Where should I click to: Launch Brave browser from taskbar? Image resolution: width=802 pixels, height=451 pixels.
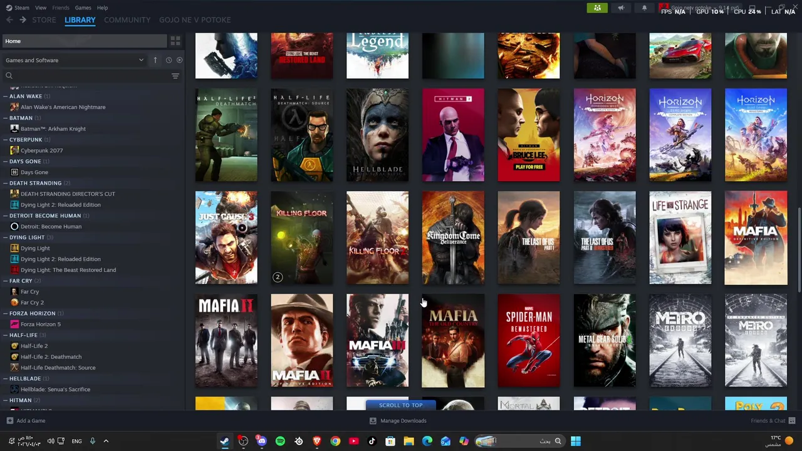[x=317, y=441]
